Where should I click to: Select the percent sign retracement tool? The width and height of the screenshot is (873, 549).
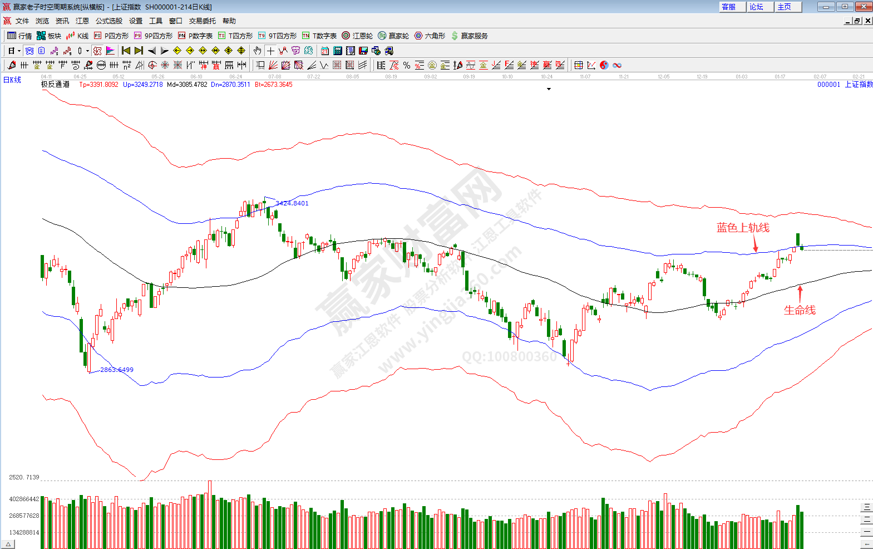point(407,65)
